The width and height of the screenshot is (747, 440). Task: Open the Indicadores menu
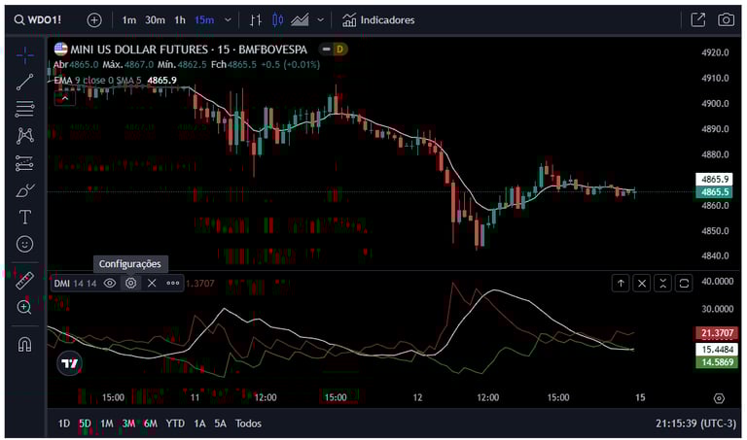point(378,20)
